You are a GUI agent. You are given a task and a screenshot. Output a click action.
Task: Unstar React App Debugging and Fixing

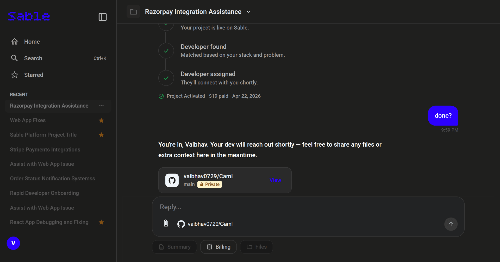(x=101, y=222)
